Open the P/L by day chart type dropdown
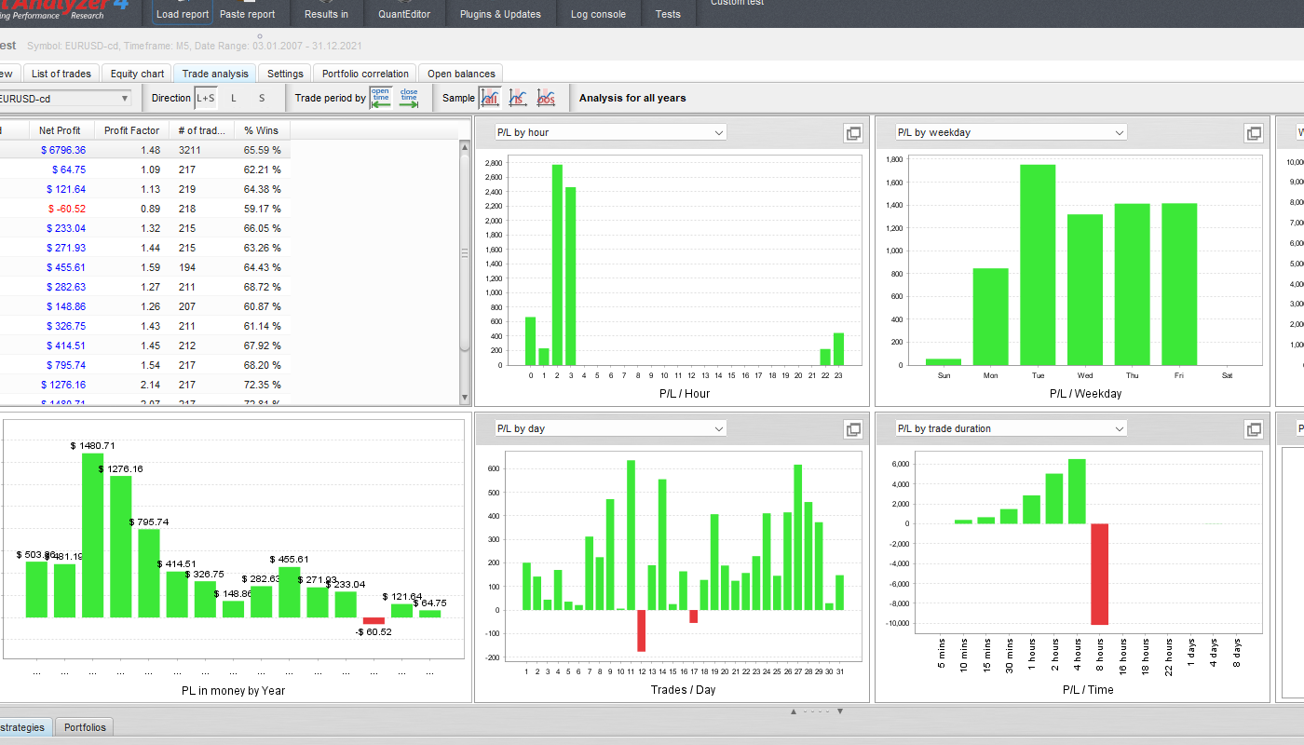 (x=610, y=428)
